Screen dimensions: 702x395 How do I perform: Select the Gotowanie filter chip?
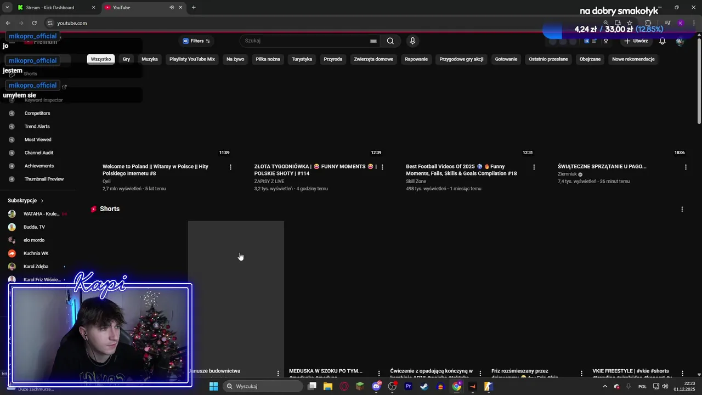tap(506, 59)
